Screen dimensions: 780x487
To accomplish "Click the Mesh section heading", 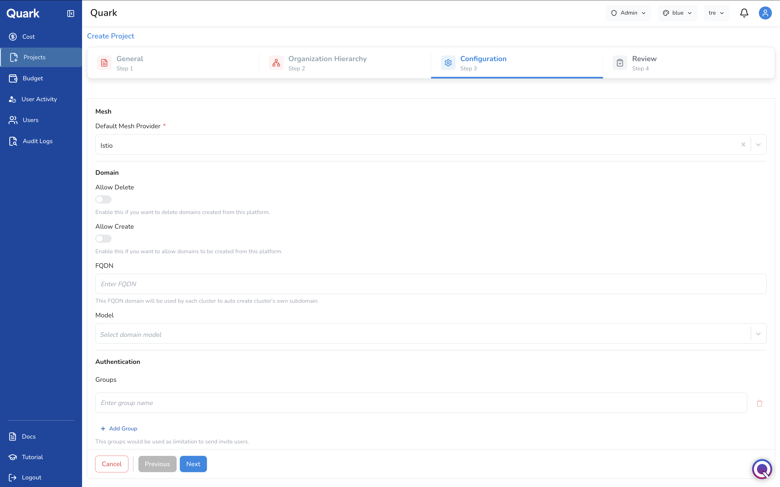I will [x=103, y=111].
